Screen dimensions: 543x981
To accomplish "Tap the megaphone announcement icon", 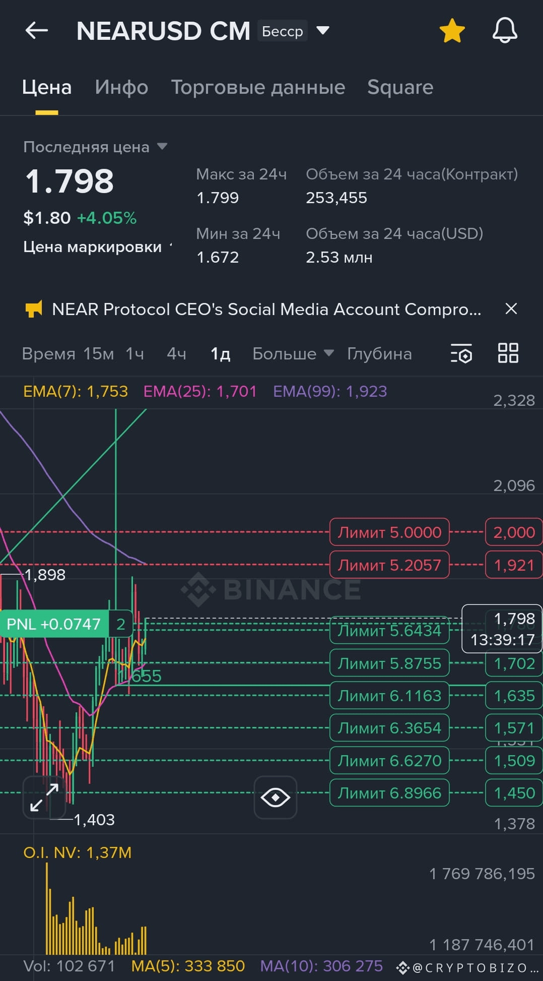I will pos(34,309).
